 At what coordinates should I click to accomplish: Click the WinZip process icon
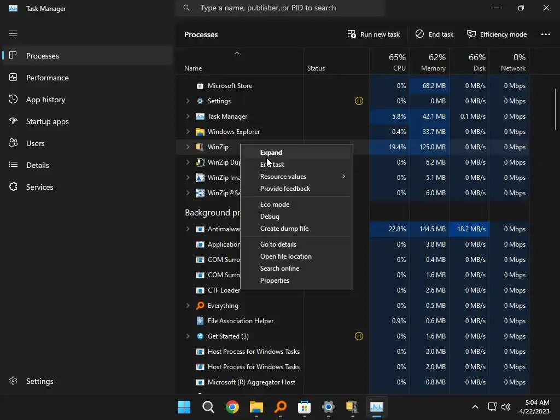coord(200,147)
